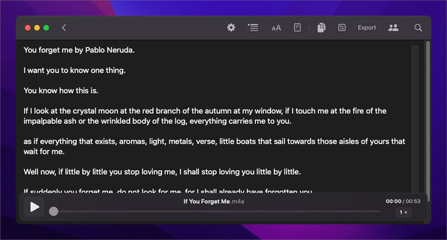Go back using the left chevron
The width and height of the screenshot is (447, 240).
pyautogui.click(x=64, y=27)
